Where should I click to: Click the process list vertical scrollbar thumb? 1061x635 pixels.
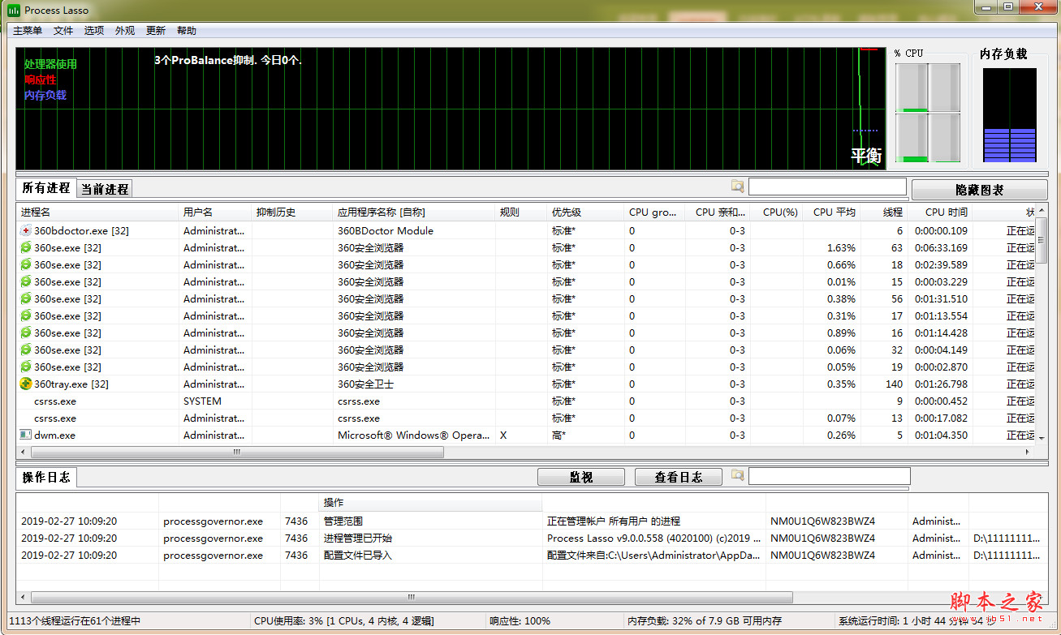[1042, 242]
